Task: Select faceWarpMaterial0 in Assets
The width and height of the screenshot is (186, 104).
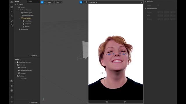Action: [x=26, y=70]
